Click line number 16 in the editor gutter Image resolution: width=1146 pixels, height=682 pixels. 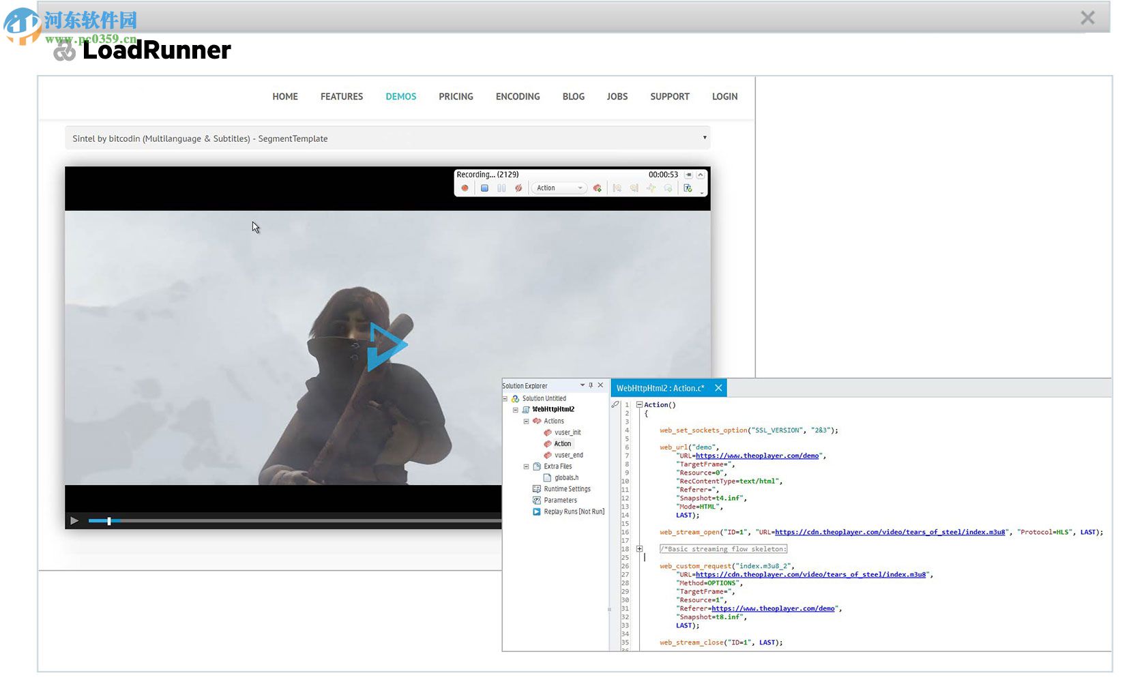626,533
